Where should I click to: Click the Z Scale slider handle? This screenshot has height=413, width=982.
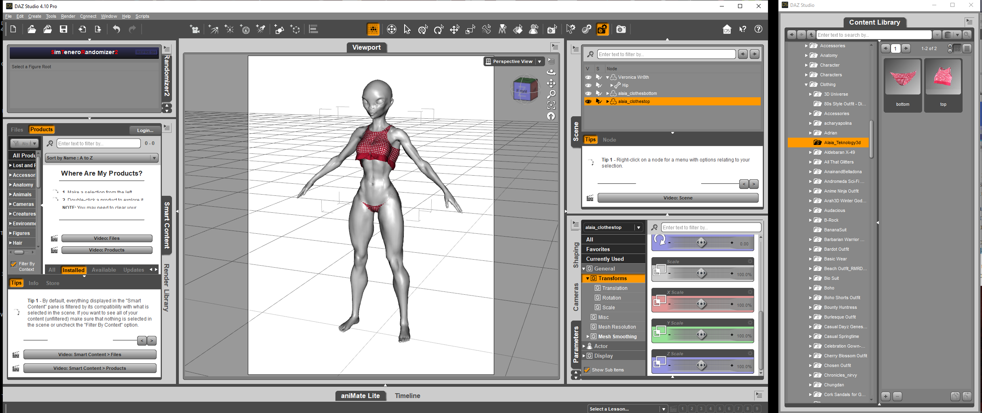click(701, 365)
